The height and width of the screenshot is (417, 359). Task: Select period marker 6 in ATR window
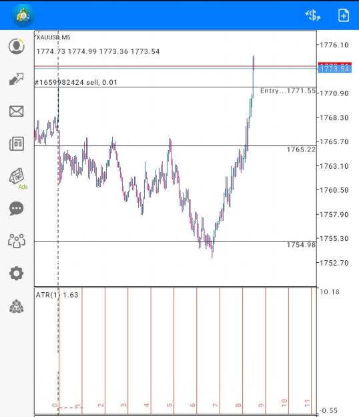(193, 405)
